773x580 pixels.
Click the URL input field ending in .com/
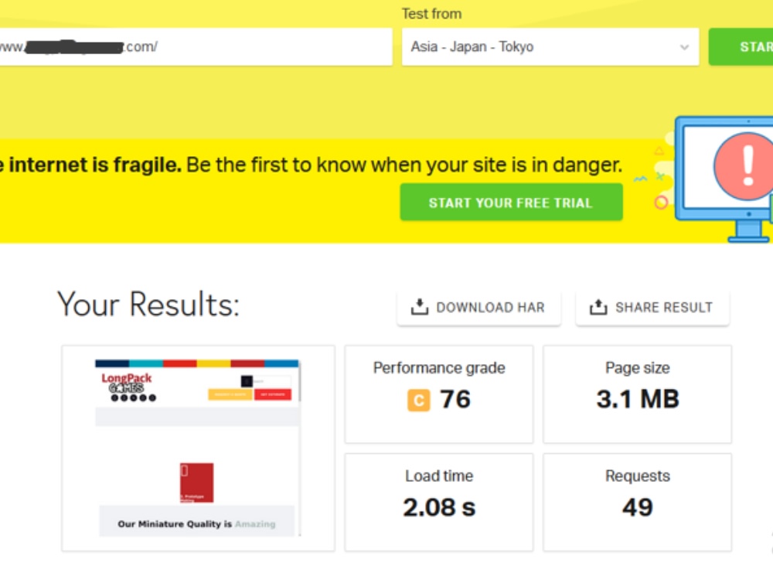point(196,47)
